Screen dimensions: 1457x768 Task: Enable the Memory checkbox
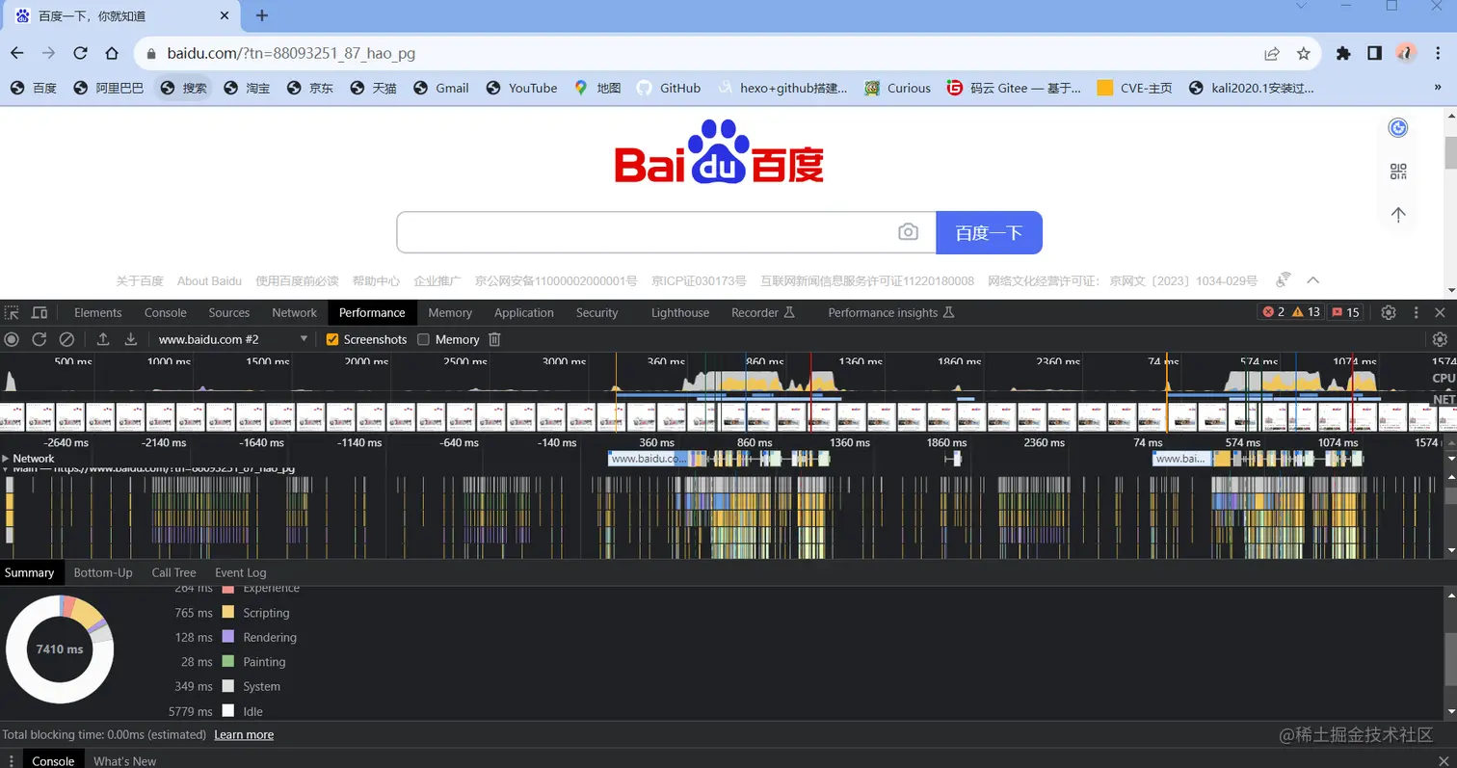tap(423, 339)
